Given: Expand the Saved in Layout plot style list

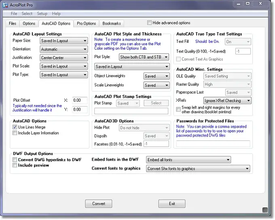Looking at the screenshot, I should pos(132,67).
